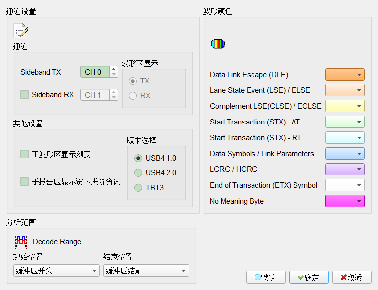Open Lane State Event (LSE) color dropdown arrow

pos(359,90)
